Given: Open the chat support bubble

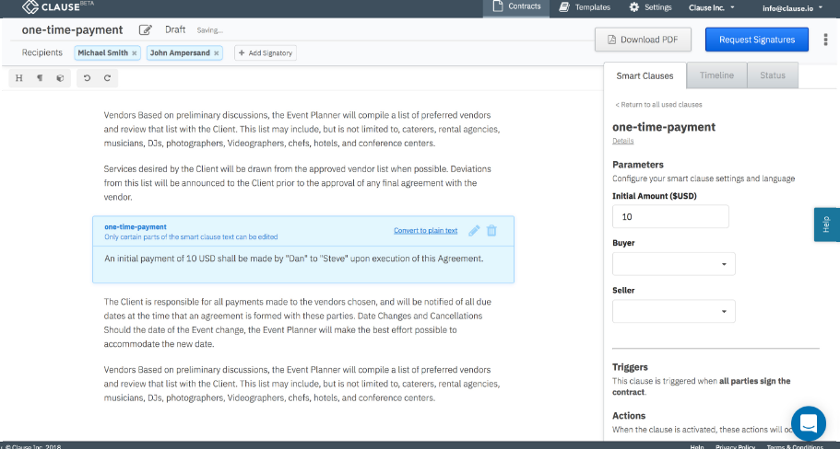Looking at the screenshot, I should point(808,423).
